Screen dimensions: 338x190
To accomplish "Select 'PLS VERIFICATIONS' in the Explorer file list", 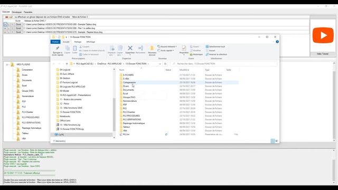I will [x=132, y=120].
